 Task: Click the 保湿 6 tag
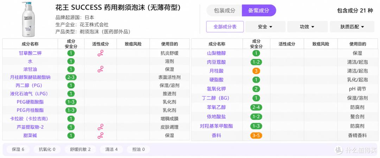pyautogui.click(x=18, y=149)
